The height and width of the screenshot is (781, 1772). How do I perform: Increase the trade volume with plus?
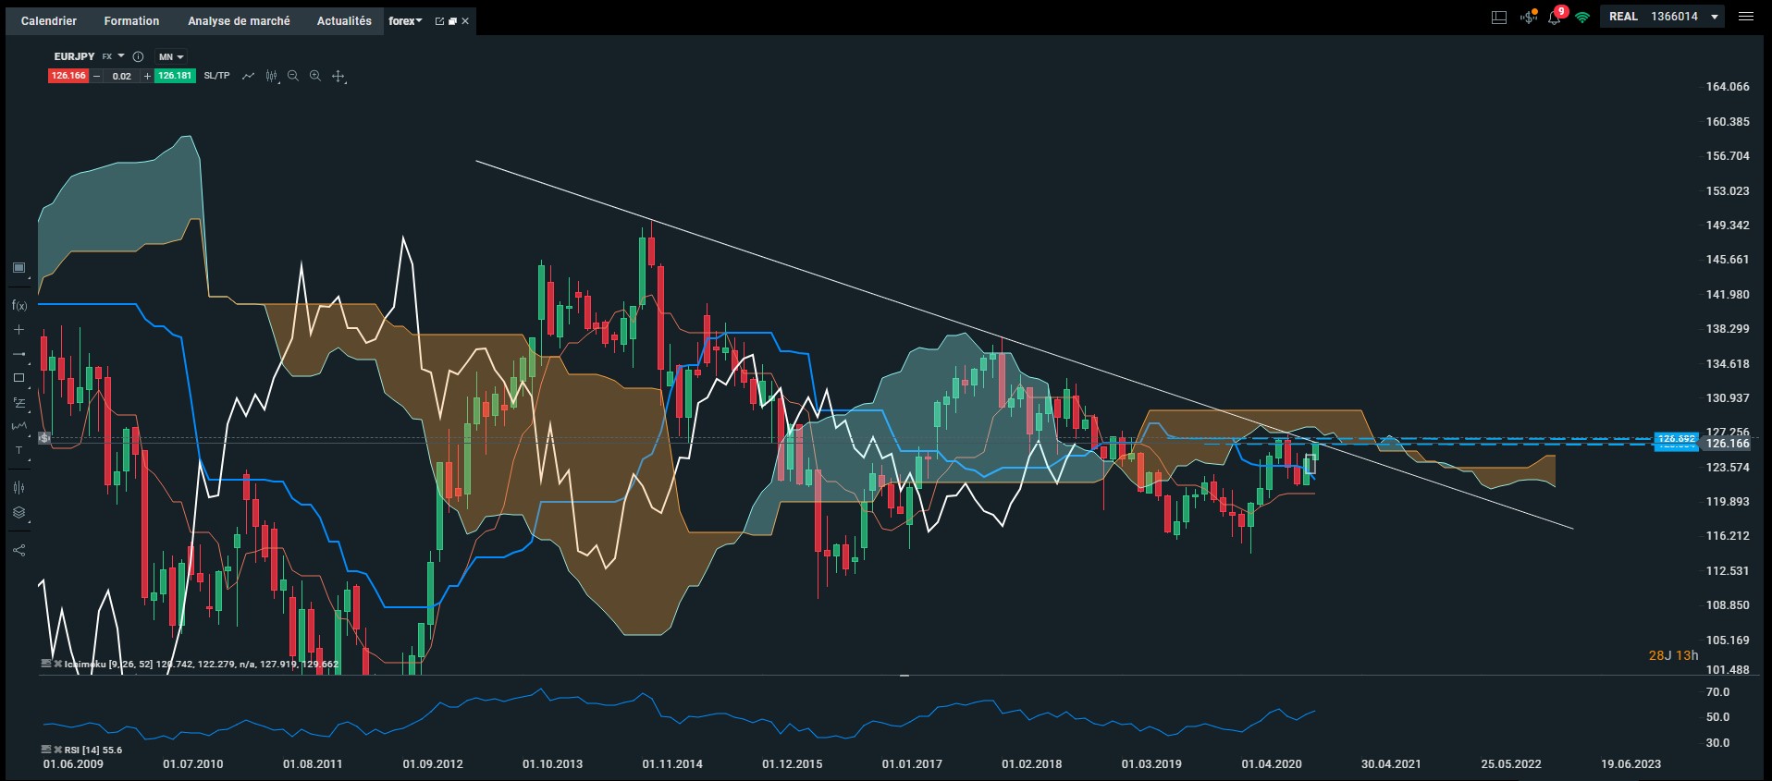pyautogui.click(x=146, y=76)
